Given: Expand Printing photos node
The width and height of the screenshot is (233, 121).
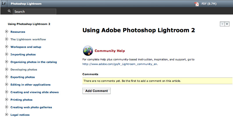Looking at the screenshot, I should [x=6, y=100].
